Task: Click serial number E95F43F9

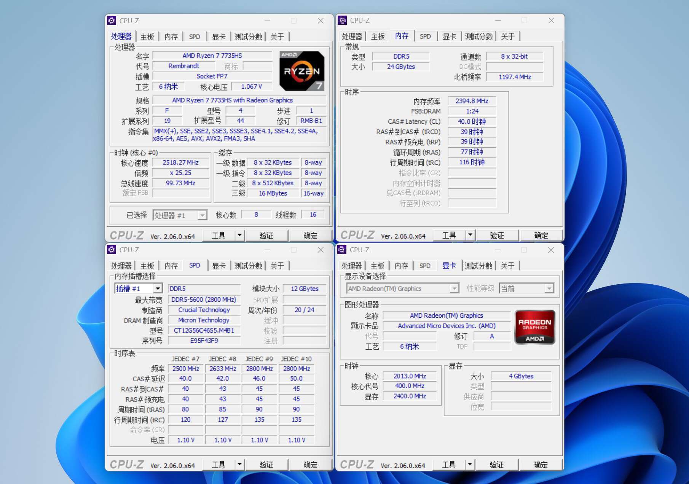Action: click(x=204, y=341)
